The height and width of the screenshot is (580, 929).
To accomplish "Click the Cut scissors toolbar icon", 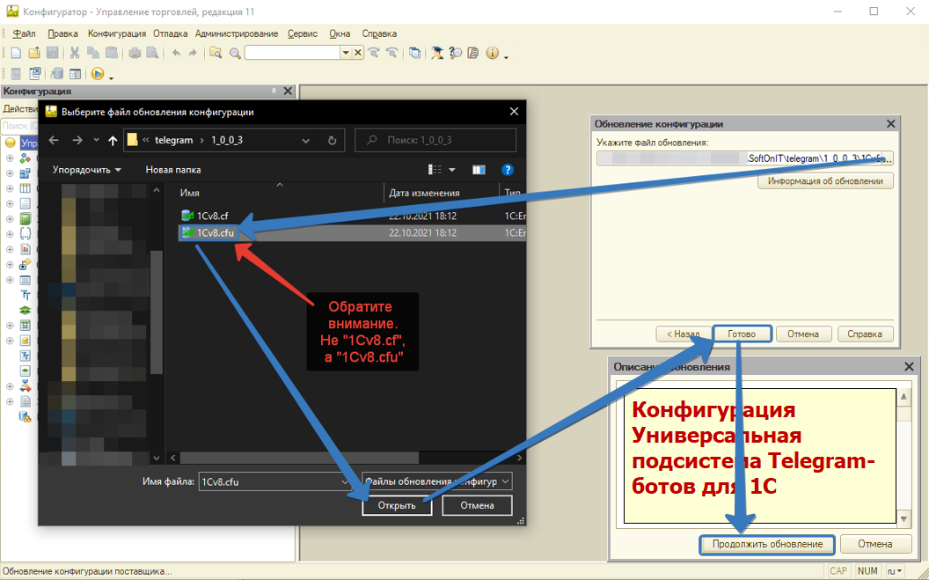I will pos(75,53).
